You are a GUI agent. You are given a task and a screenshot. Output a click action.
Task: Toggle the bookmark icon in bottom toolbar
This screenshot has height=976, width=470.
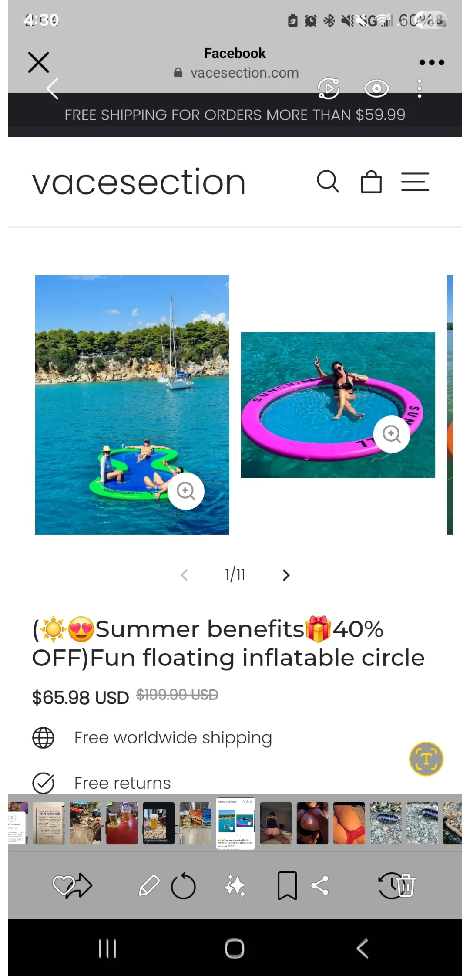[287, 886]
